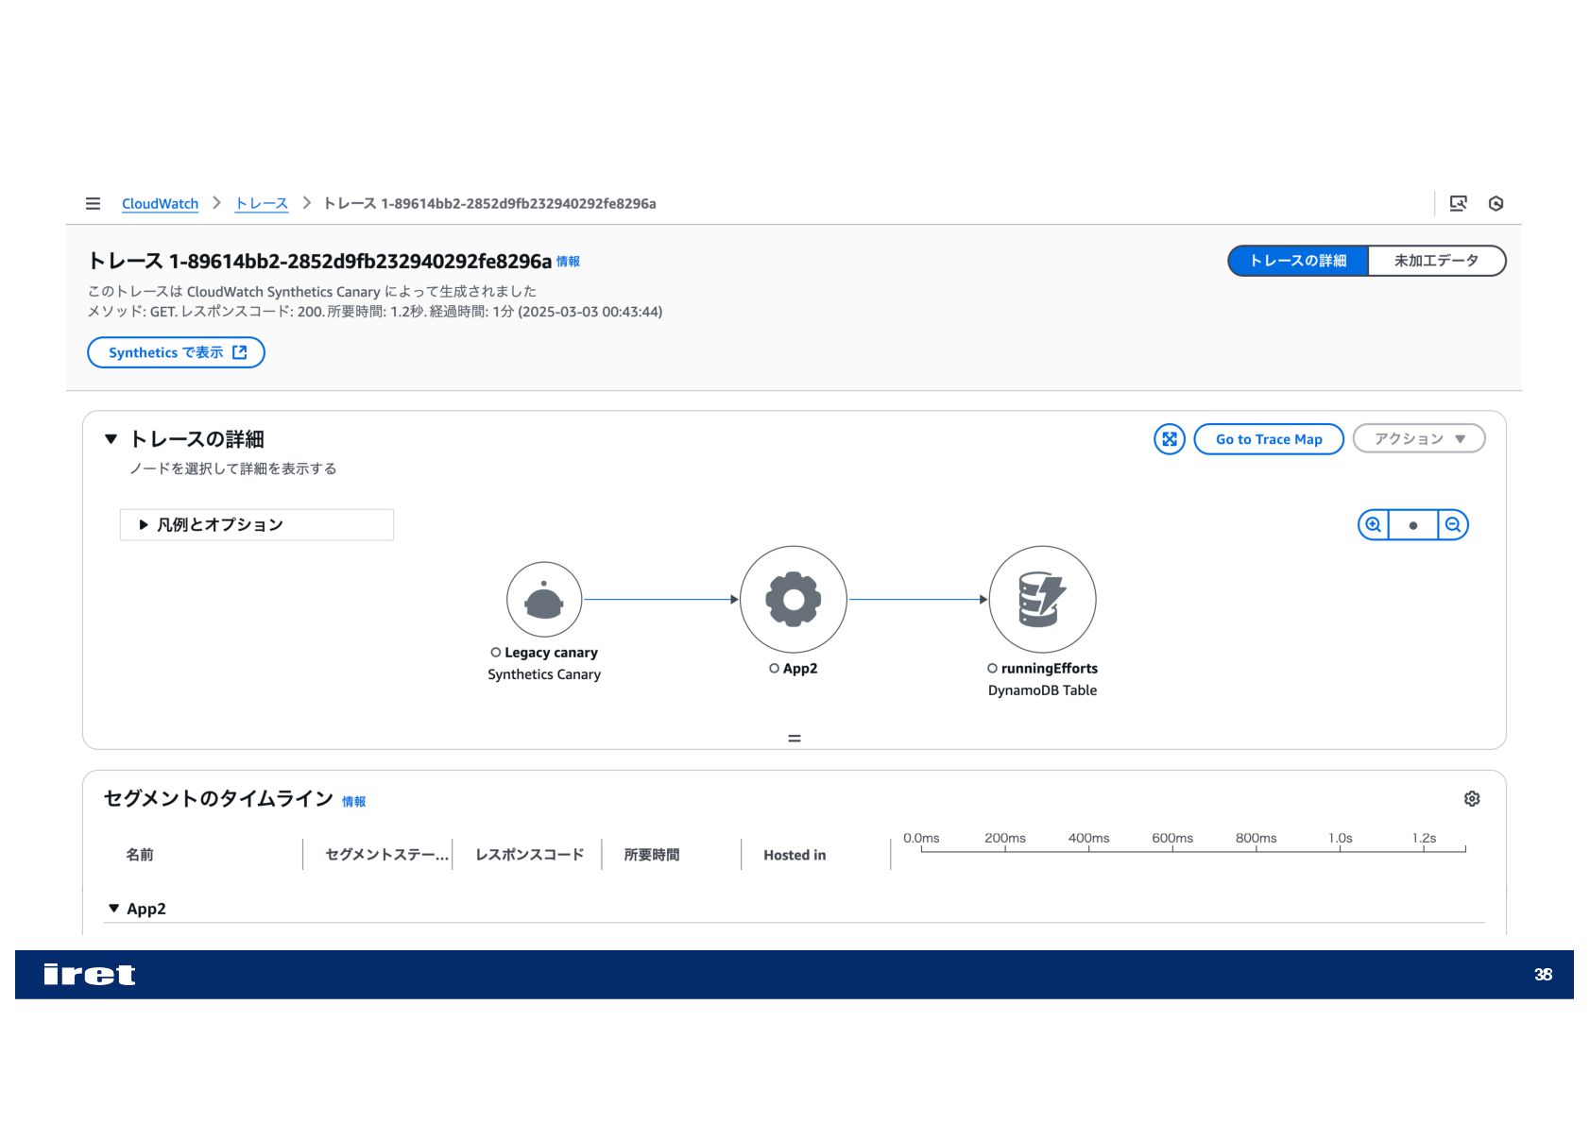The image size is (1590, 1124).
Task: Switch to トレースの詳細 tab
Action: pyautogui.click(x=1298, y=261)
